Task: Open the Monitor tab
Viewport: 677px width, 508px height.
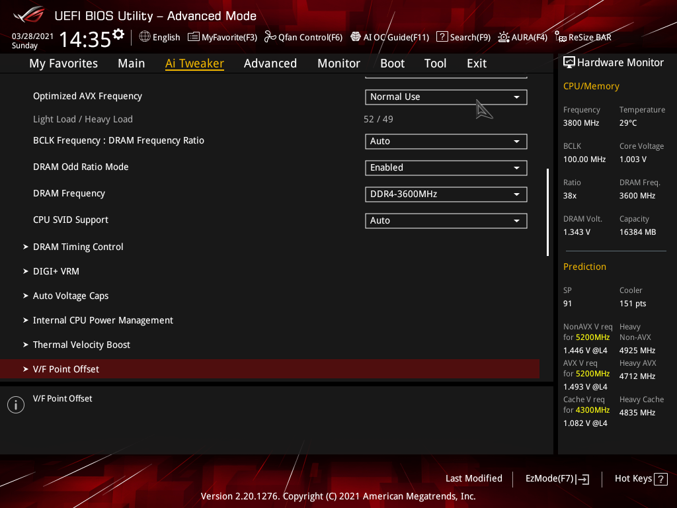Action: tap(339, 63)
